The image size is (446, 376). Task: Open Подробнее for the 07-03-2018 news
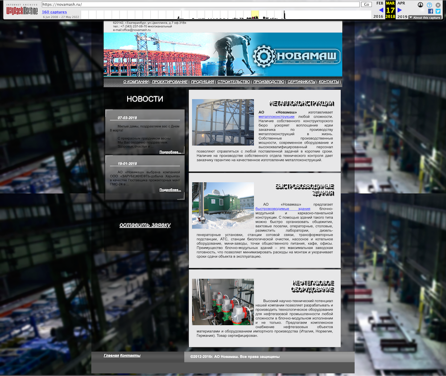coord(170,152)
